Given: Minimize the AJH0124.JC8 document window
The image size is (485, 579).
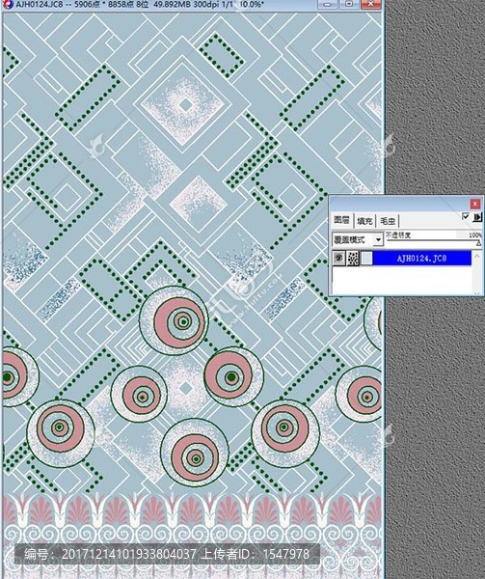Looking at the screenshot, I should (327, 4).
